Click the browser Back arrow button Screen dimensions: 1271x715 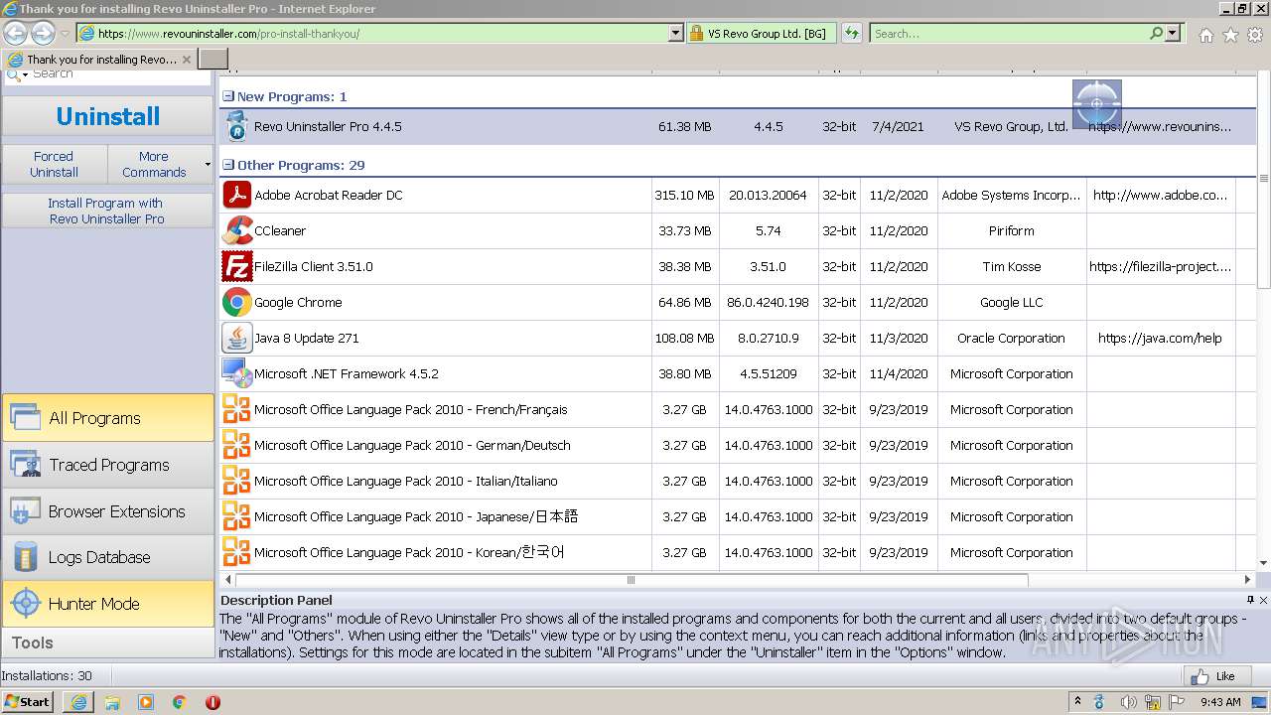15,33
